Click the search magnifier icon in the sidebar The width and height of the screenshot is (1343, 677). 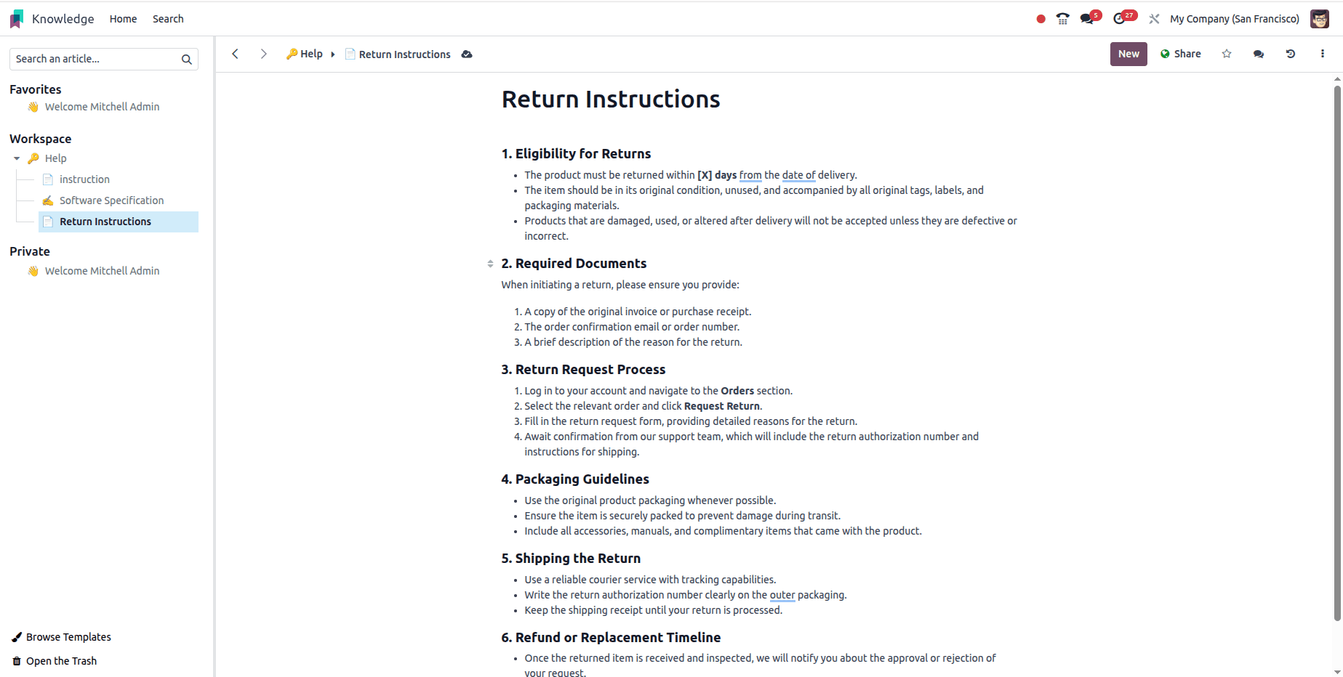tap(187, 60)
